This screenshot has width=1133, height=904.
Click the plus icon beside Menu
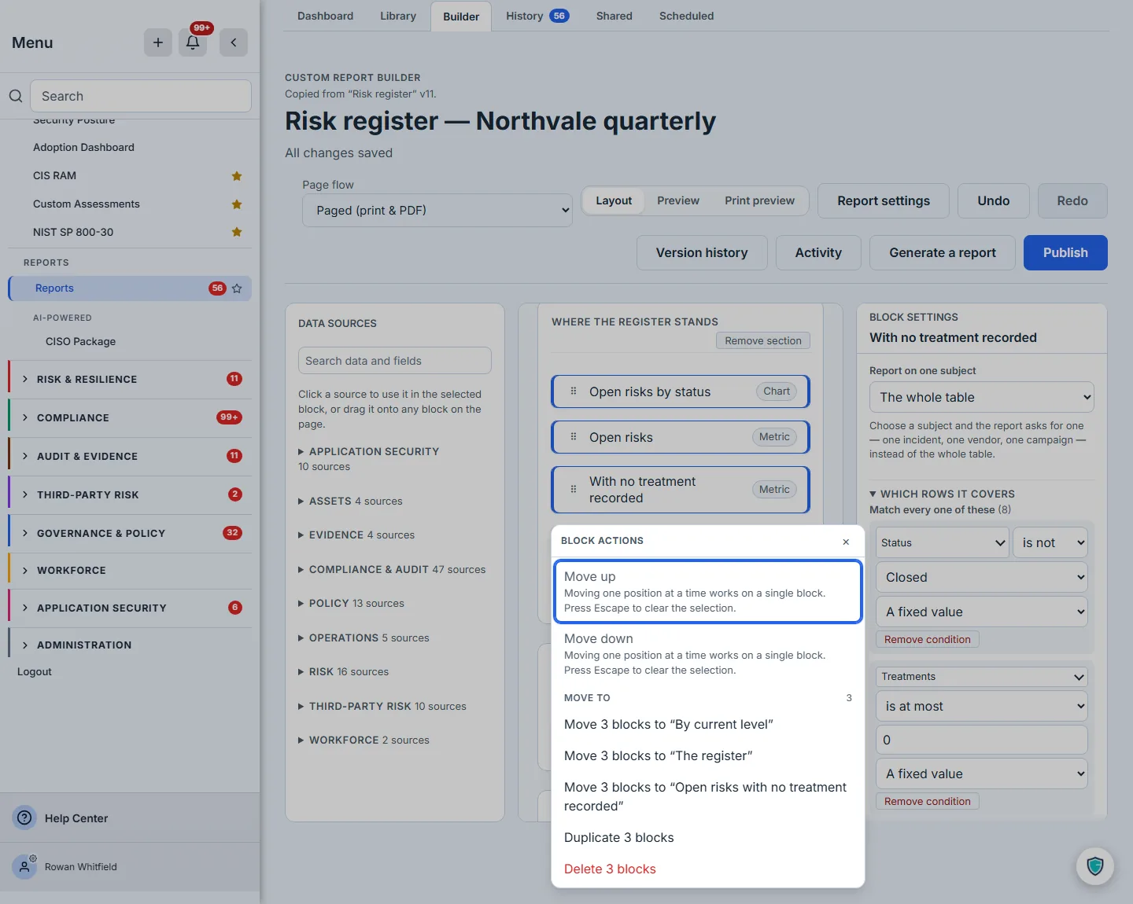(157, 42)
